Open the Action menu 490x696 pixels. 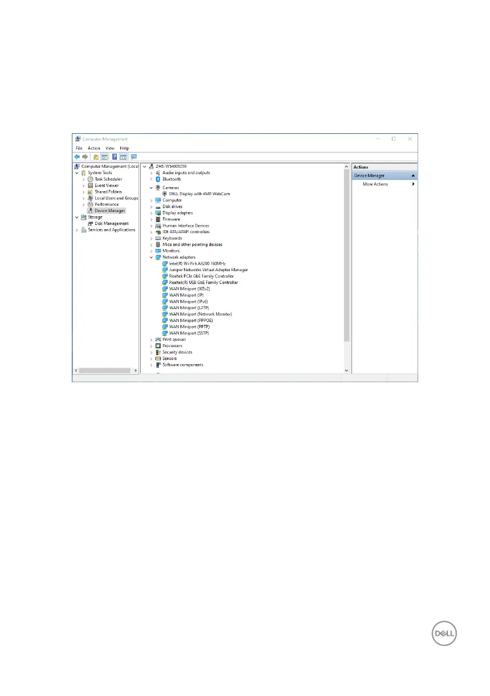click(x=94, y=148)
